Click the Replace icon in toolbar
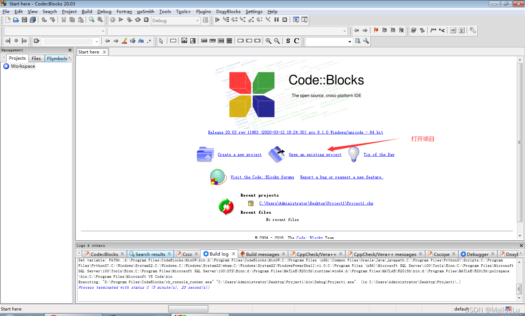The image size is (525, 316). click(x=100, y=20)
